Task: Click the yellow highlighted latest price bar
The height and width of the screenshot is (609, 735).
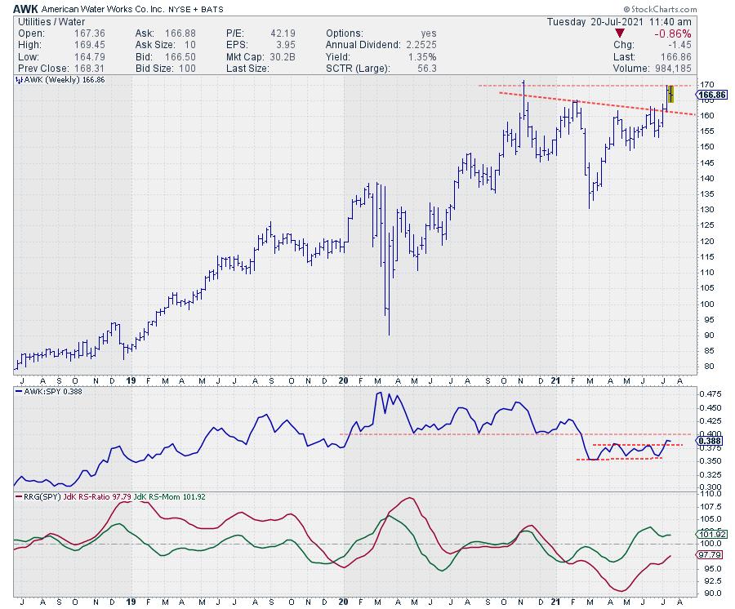Action: (x=670, y=95)
